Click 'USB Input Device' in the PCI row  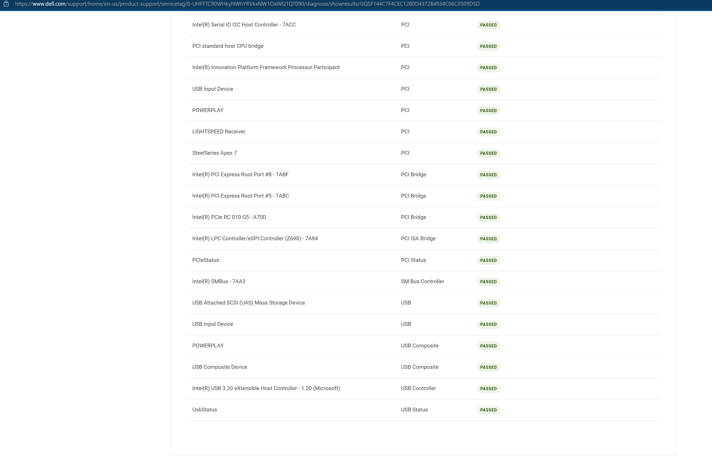coord(212,89)
